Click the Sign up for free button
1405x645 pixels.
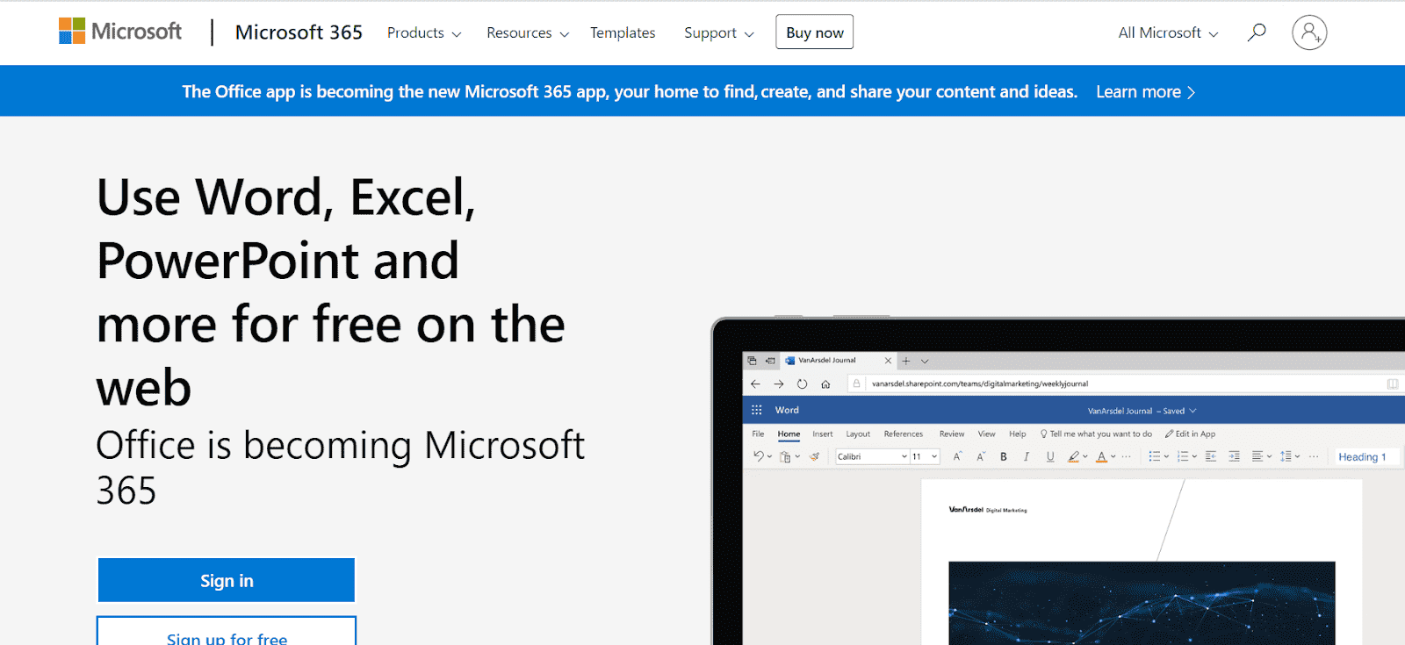click(x=227, y=631)
